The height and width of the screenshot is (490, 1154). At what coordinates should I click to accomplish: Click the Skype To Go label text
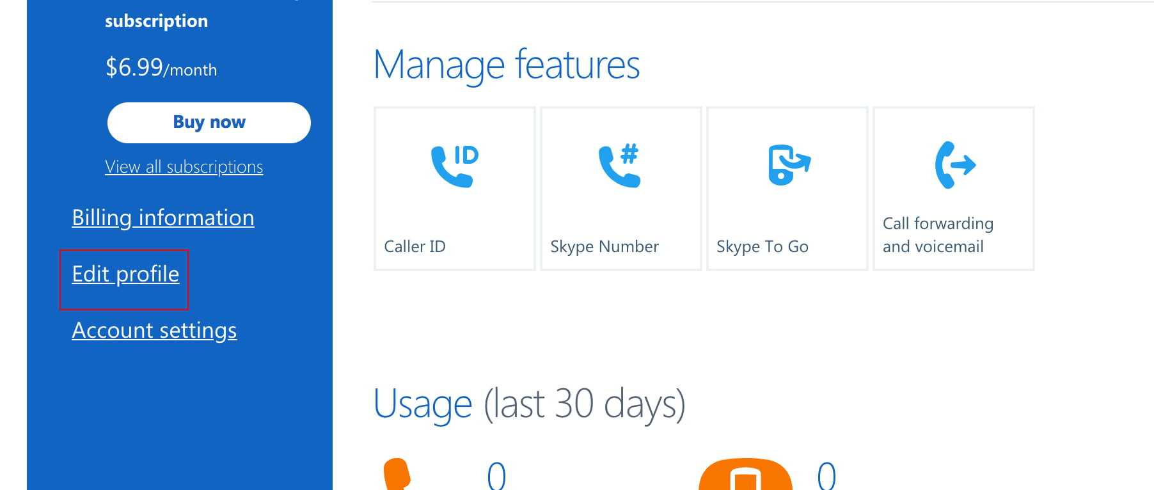[x=763, y=247]
